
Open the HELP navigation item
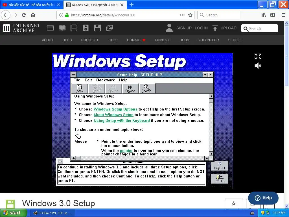(x=113, y=40)
